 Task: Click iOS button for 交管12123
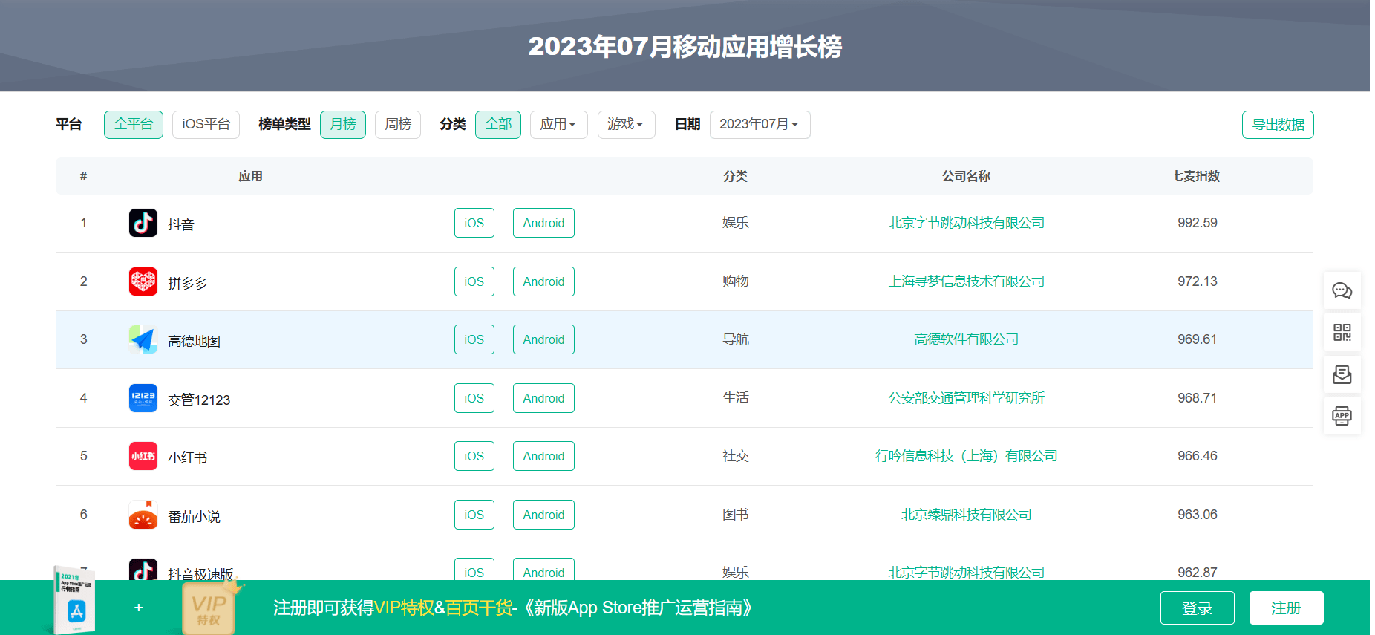coord(474,398)
